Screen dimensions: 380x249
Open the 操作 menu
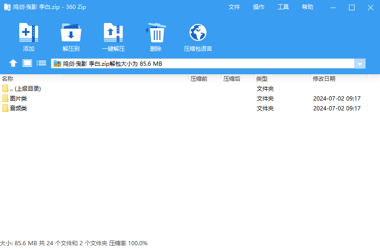[x=259, y=7]
